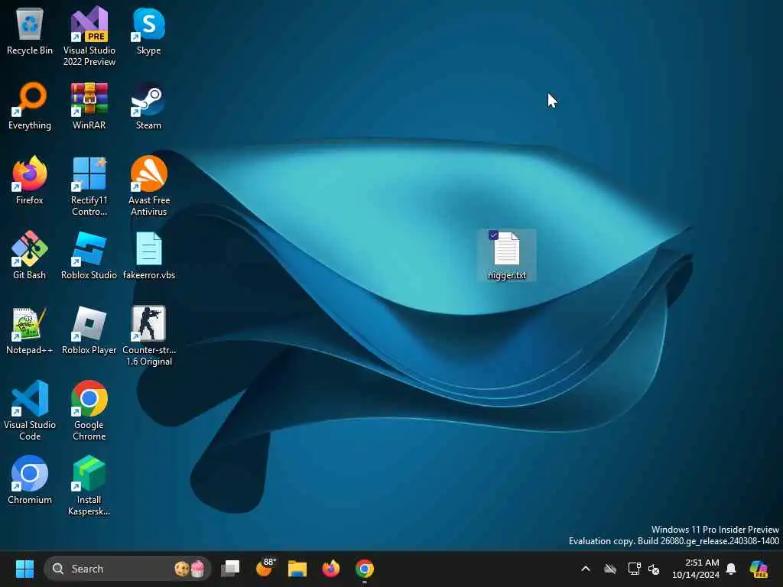Open the Windows Start menu

(x=24, y=569)
